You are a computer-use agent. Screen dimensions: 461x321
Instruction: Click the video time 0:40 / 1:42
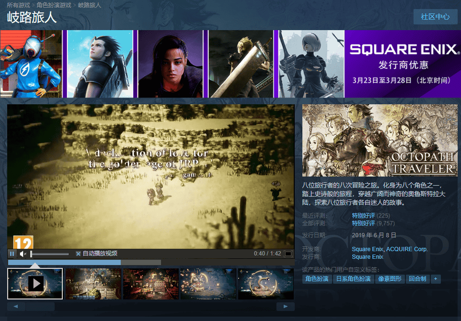[x=267, y=254]
